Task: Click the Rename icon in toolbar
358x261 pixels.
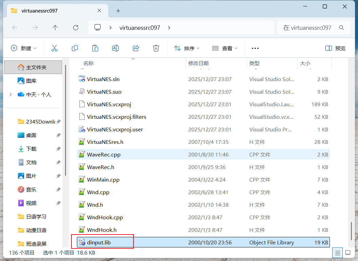Action: 115,48
